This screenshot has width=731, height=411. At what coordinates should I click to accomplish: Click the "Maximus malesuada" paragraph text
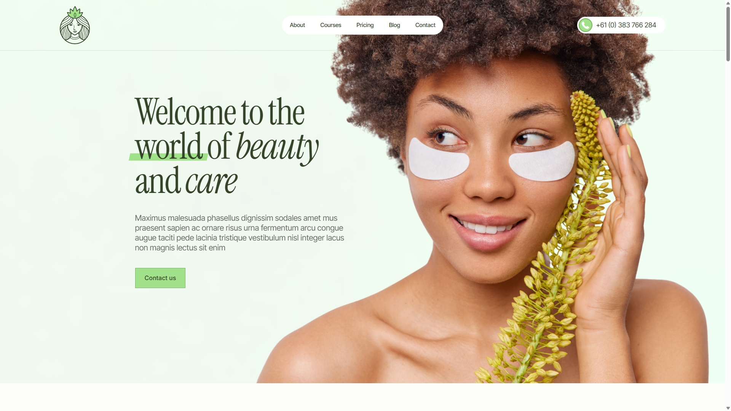(239, 233)
